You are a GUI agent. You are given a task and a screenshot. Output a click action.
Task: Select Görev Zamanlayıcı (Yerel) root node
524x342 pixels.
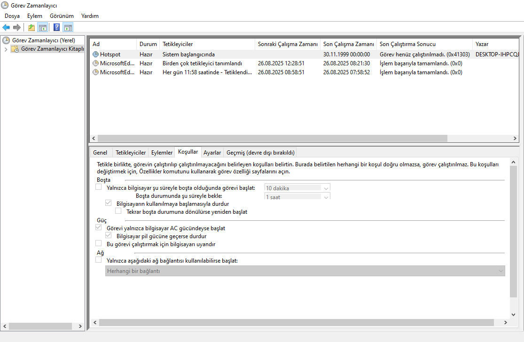(43, 40)
